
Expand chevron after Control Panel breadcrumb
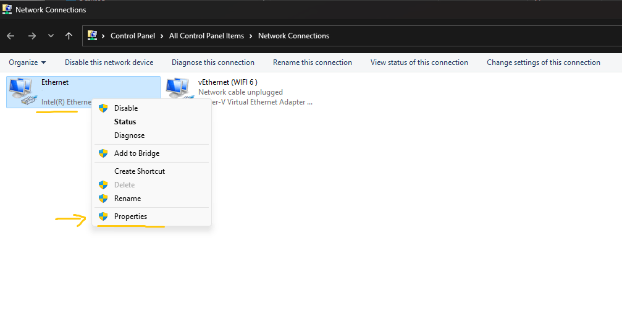(162, 36)
